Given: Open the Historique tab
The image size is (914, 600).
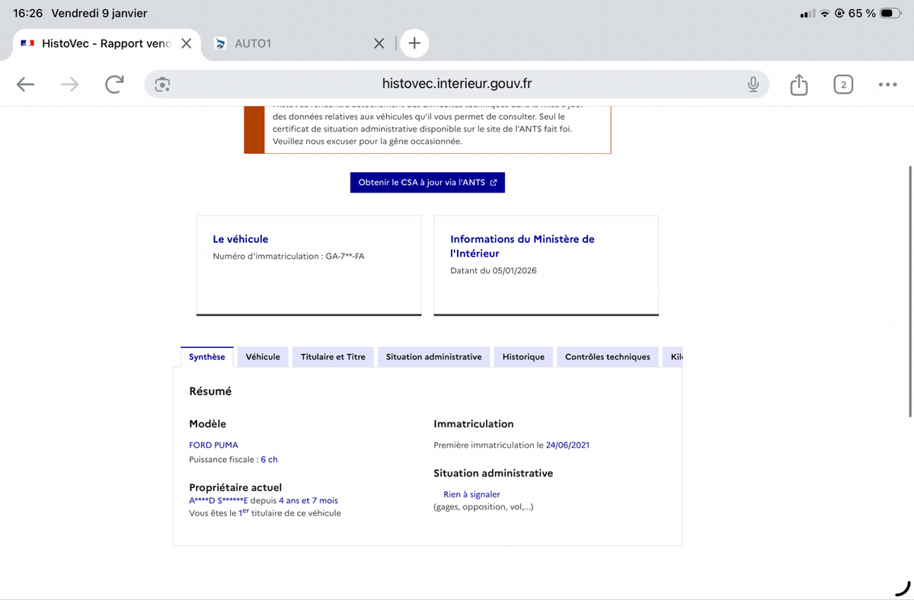Looking at the screenshot, I should coord(523,357).
